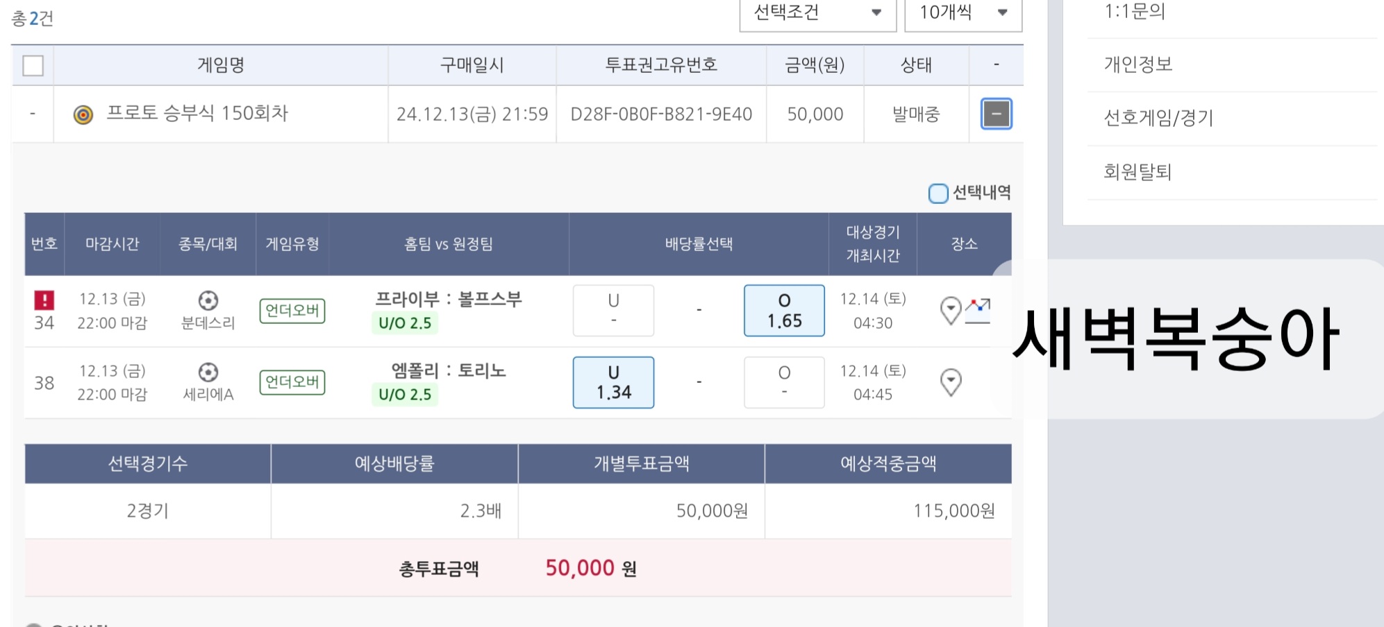Select the O 1.65 odds for match 34
Screen dimensions: 1384x627
click(784, 311)
